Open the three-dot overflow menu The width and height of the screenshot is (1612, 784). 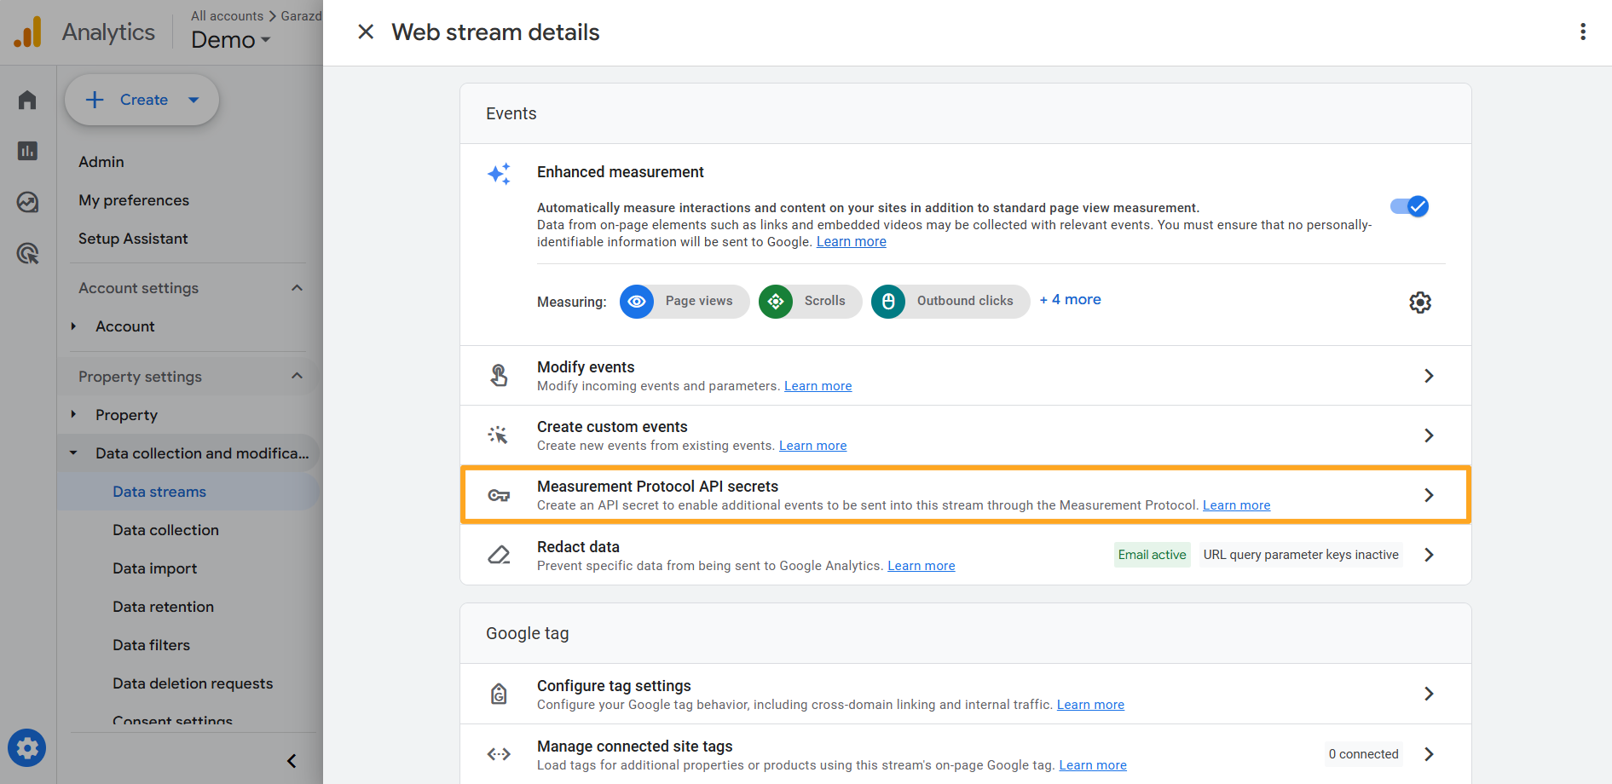1583,32
